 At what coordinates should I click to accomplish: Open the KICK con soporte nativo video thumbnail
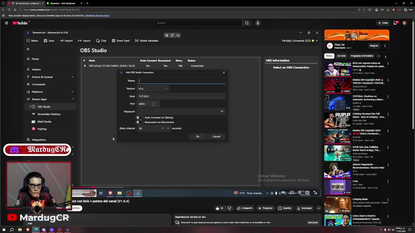click(338, 69)
